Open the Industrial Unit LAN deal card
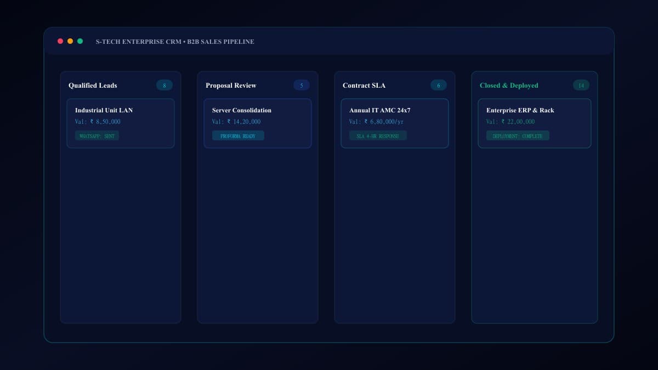658x370 pixels. point(121,123)
